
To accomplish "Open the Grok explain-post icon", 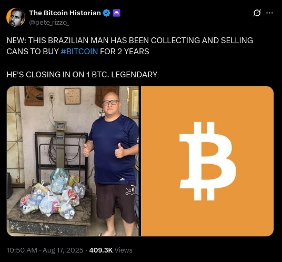I will tap(257, 13).
